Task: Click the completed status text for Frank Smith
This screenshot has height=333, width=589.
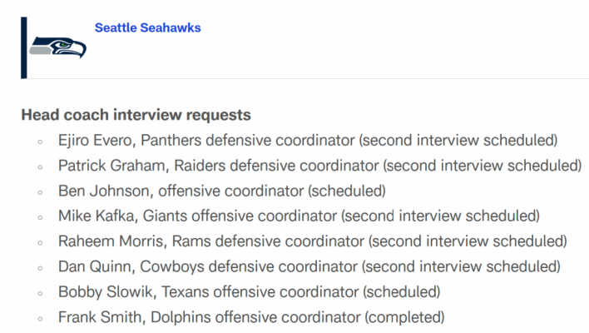Action: point(404,317)
